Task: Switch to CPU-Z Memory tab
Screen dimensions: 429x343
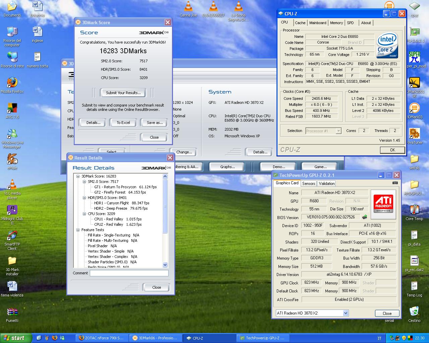Action: [336, 23]
